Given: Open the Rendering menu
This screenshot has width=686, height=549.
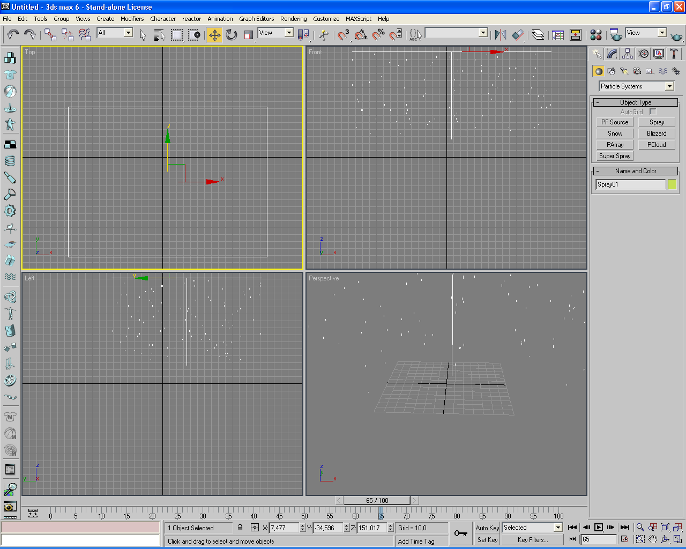Looking at the screenshot, I should (293, 19).
